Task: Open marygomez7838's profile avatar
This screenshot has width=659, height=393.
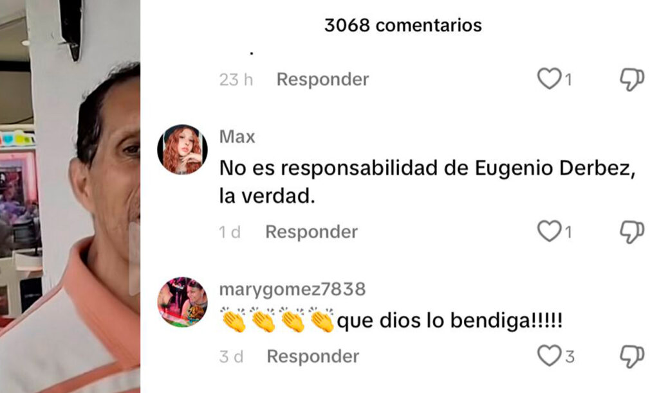Action: click(x=182, y=302)
